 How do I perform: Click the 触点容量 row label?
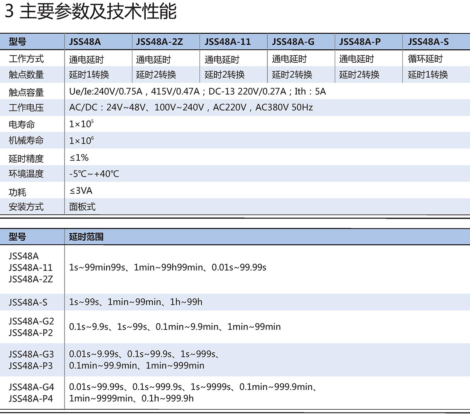(x=26, y=93)
